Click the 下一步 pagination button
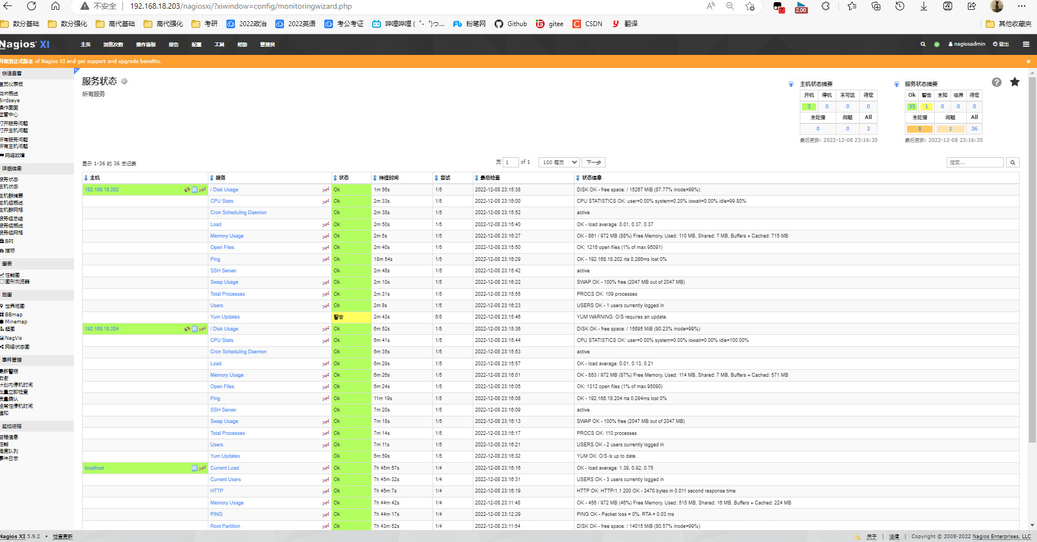Screen dimensions: 1037x542 593,163
